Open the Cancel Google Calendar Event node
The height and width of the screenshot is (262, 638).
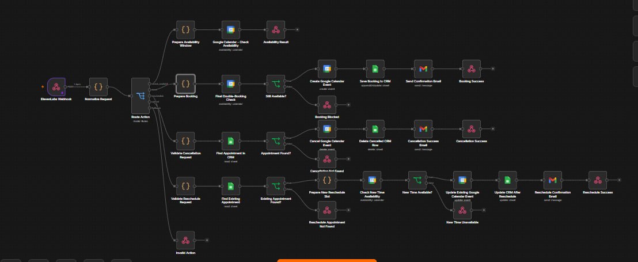[326, 128]
